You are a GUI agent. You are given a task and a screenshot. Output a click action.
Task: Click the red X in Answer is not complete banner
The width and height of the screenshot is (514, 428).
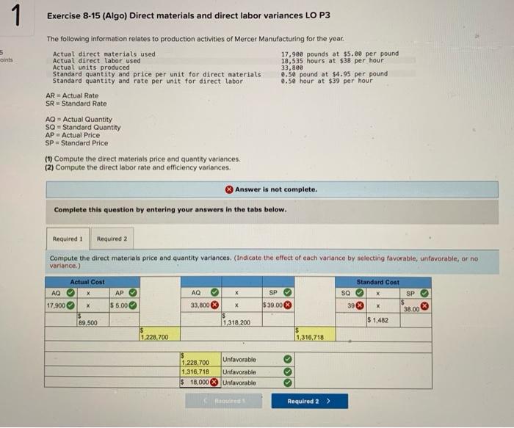click(229, 189)
